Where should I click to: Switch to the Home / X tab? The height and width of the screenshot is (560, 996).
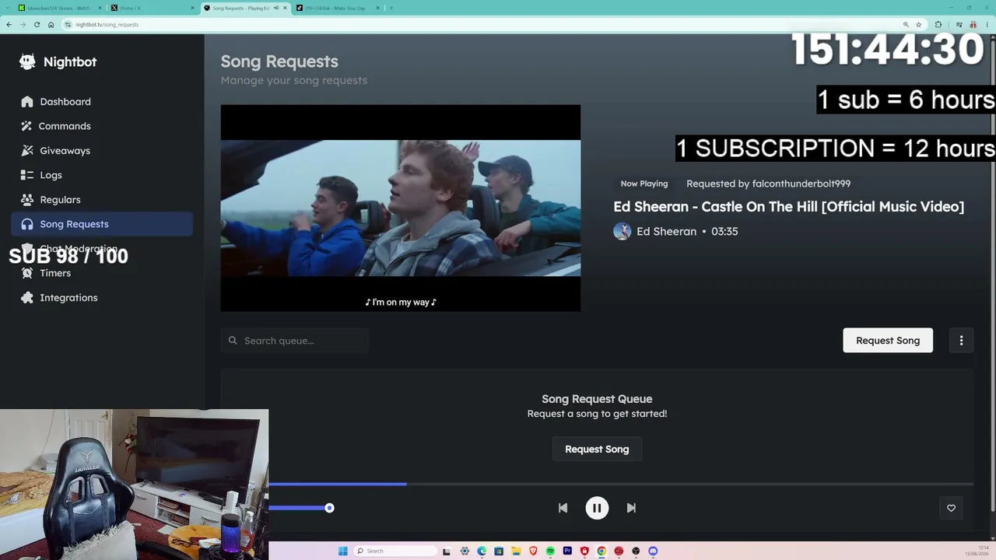click(x=152, y=8)
